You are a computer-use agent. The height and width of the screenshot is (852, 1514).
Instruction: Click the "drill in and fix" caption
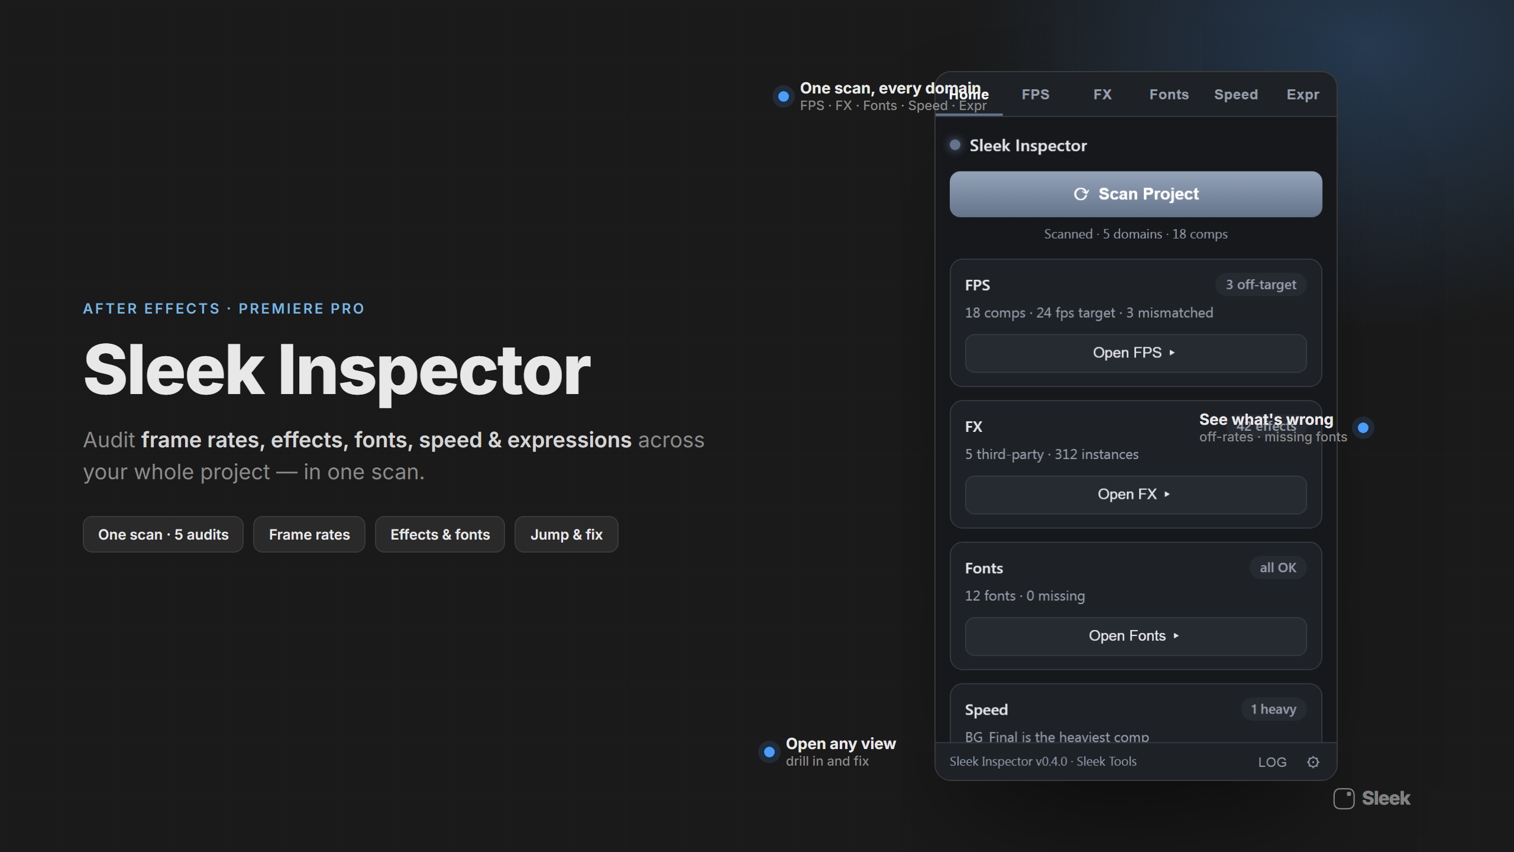pyautogui.click(x=827, y=761)
